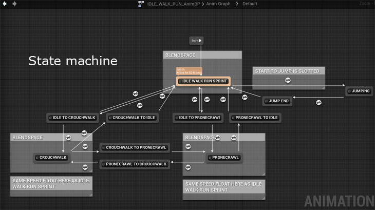Select the PRONECRAWL state node
Screen dimensions: 375x210
(224, 158)
